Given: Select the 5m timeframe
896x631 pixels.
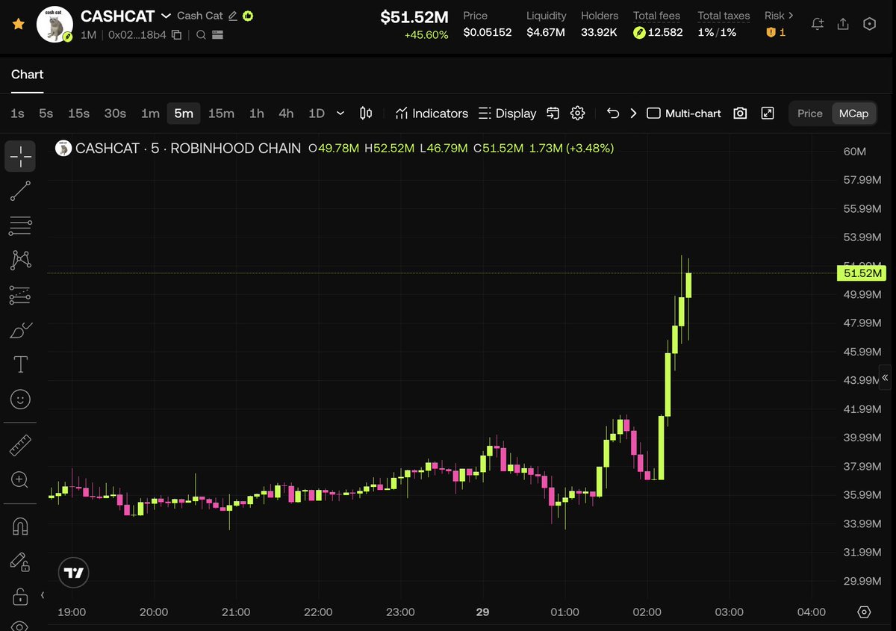Looking at the screenshot, I should 184,114.
